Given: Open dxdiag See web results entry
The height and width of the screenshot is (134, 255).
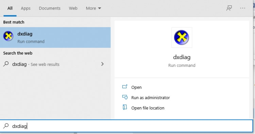Looking at the screenshot, I should pos(55,64).
